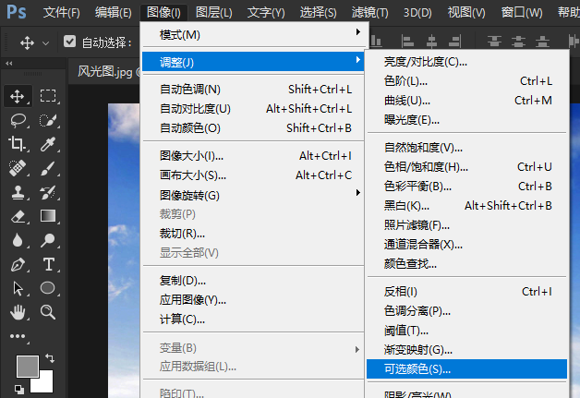Screen dimensions: 580x398
Task: Distribute vertical centers in options bar
Action: 518,42
